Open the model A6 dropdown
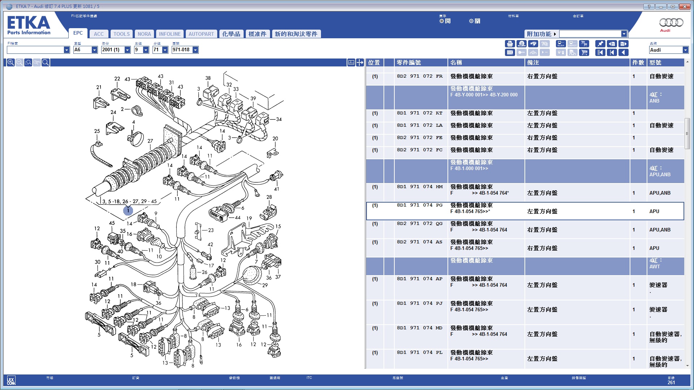 click(94, 50)
